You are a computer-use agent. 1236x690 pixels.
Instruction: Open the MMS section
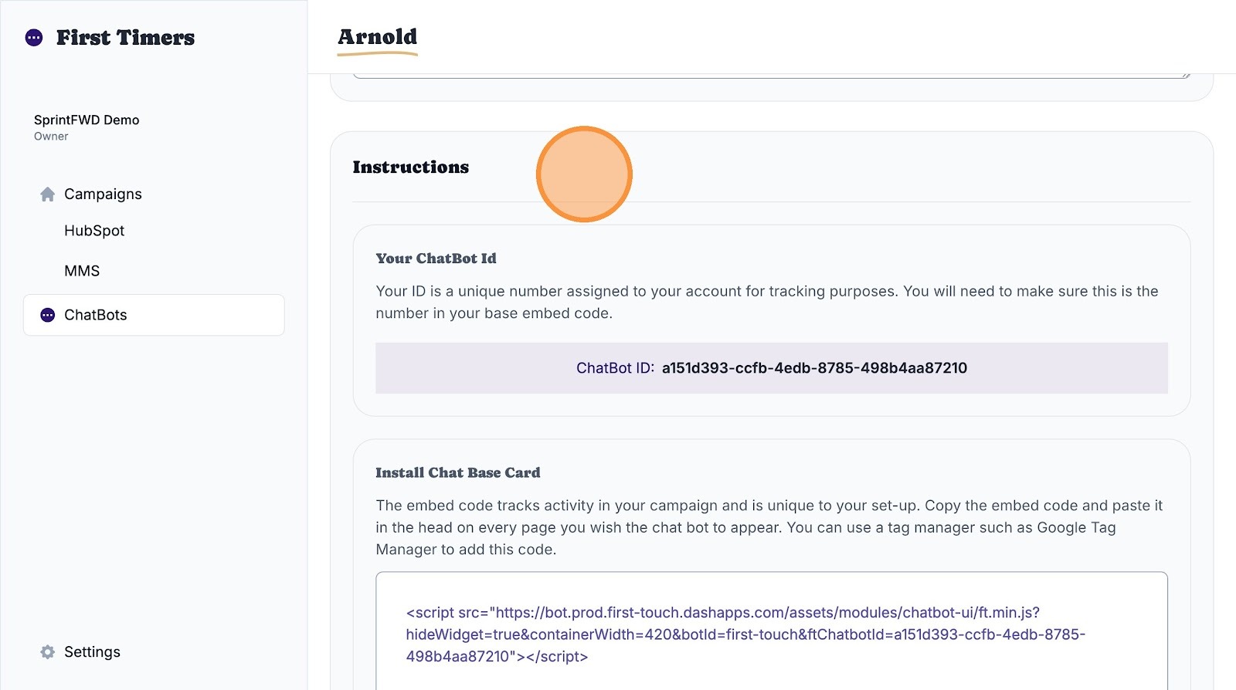(82, 271)
